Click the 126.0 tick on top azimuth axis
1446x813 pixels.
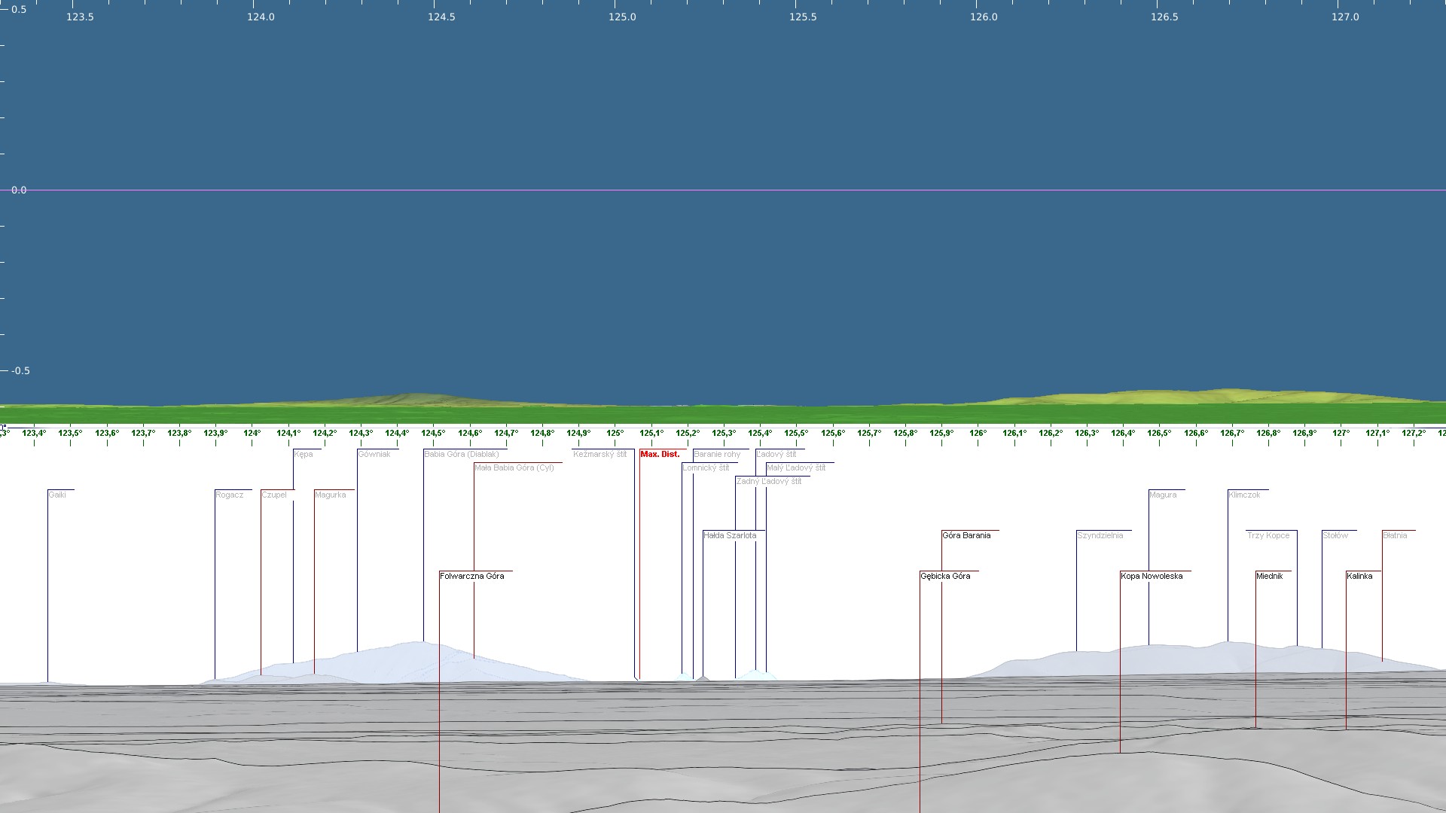[x=984, y=17]
